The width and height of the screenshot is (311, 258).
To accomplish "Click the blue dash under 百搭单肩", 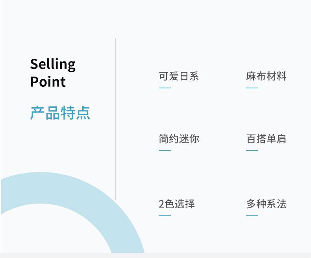I will tap(252, 151).
